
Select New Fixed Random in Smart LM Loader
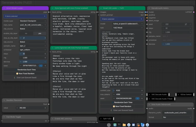pyautogui.click(x=122, y=106)
